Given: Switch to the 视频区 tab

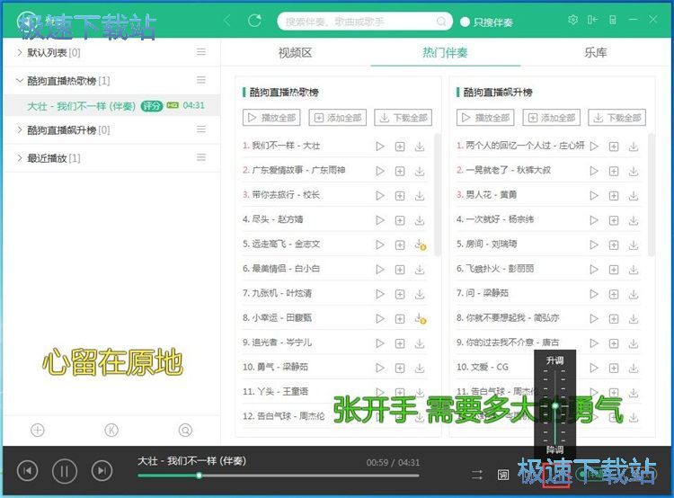Looking at the screenshot, I should 295,53.
